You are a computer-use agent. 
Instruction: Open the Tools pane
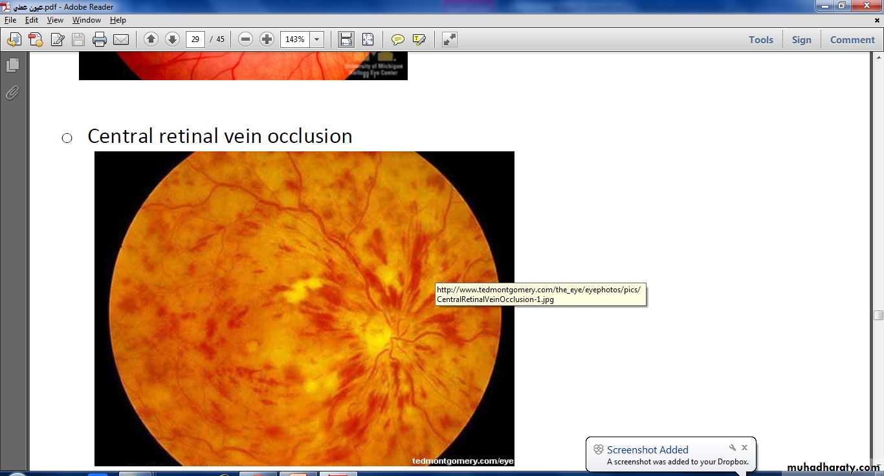tap(760, 39)
